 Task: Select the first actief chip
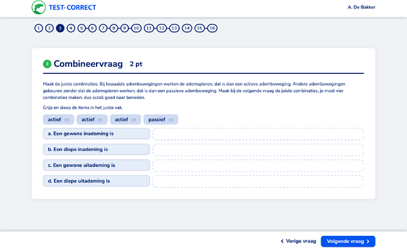coord(59,120)
